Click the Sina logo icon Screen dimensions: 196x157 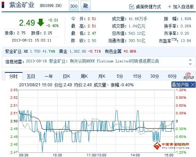click(189, 76)
